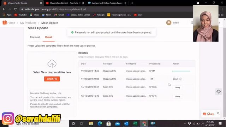The image size is (226, 127).
Task: Close the Channel dashboard YouTube tab
Action: [x=83, y=3]
